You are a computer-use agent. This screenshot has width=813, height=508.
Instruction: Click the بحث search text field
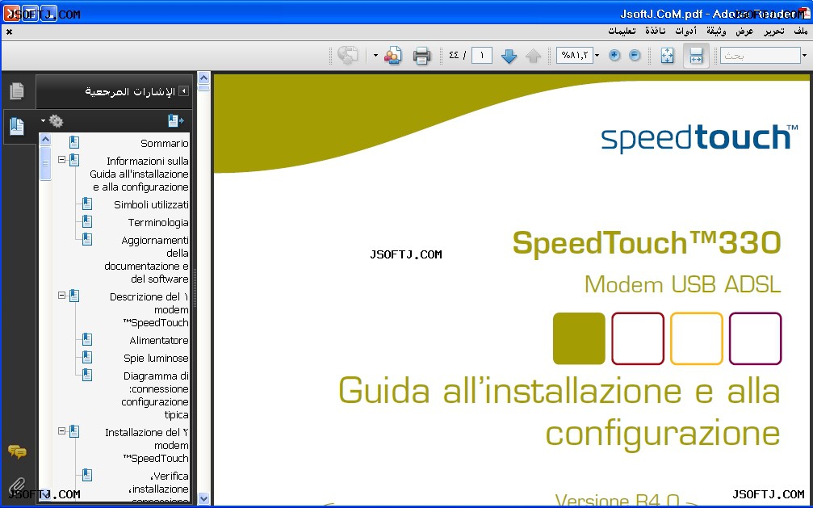(x=760, y=56)
